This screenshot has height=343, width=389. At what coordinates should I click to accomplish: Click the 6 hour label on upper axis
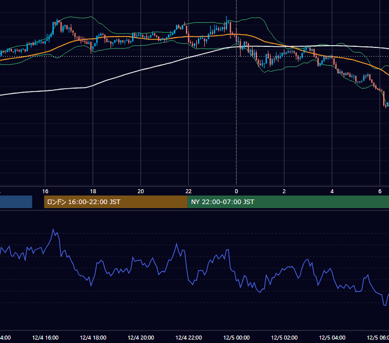click(x=380, y=192)
